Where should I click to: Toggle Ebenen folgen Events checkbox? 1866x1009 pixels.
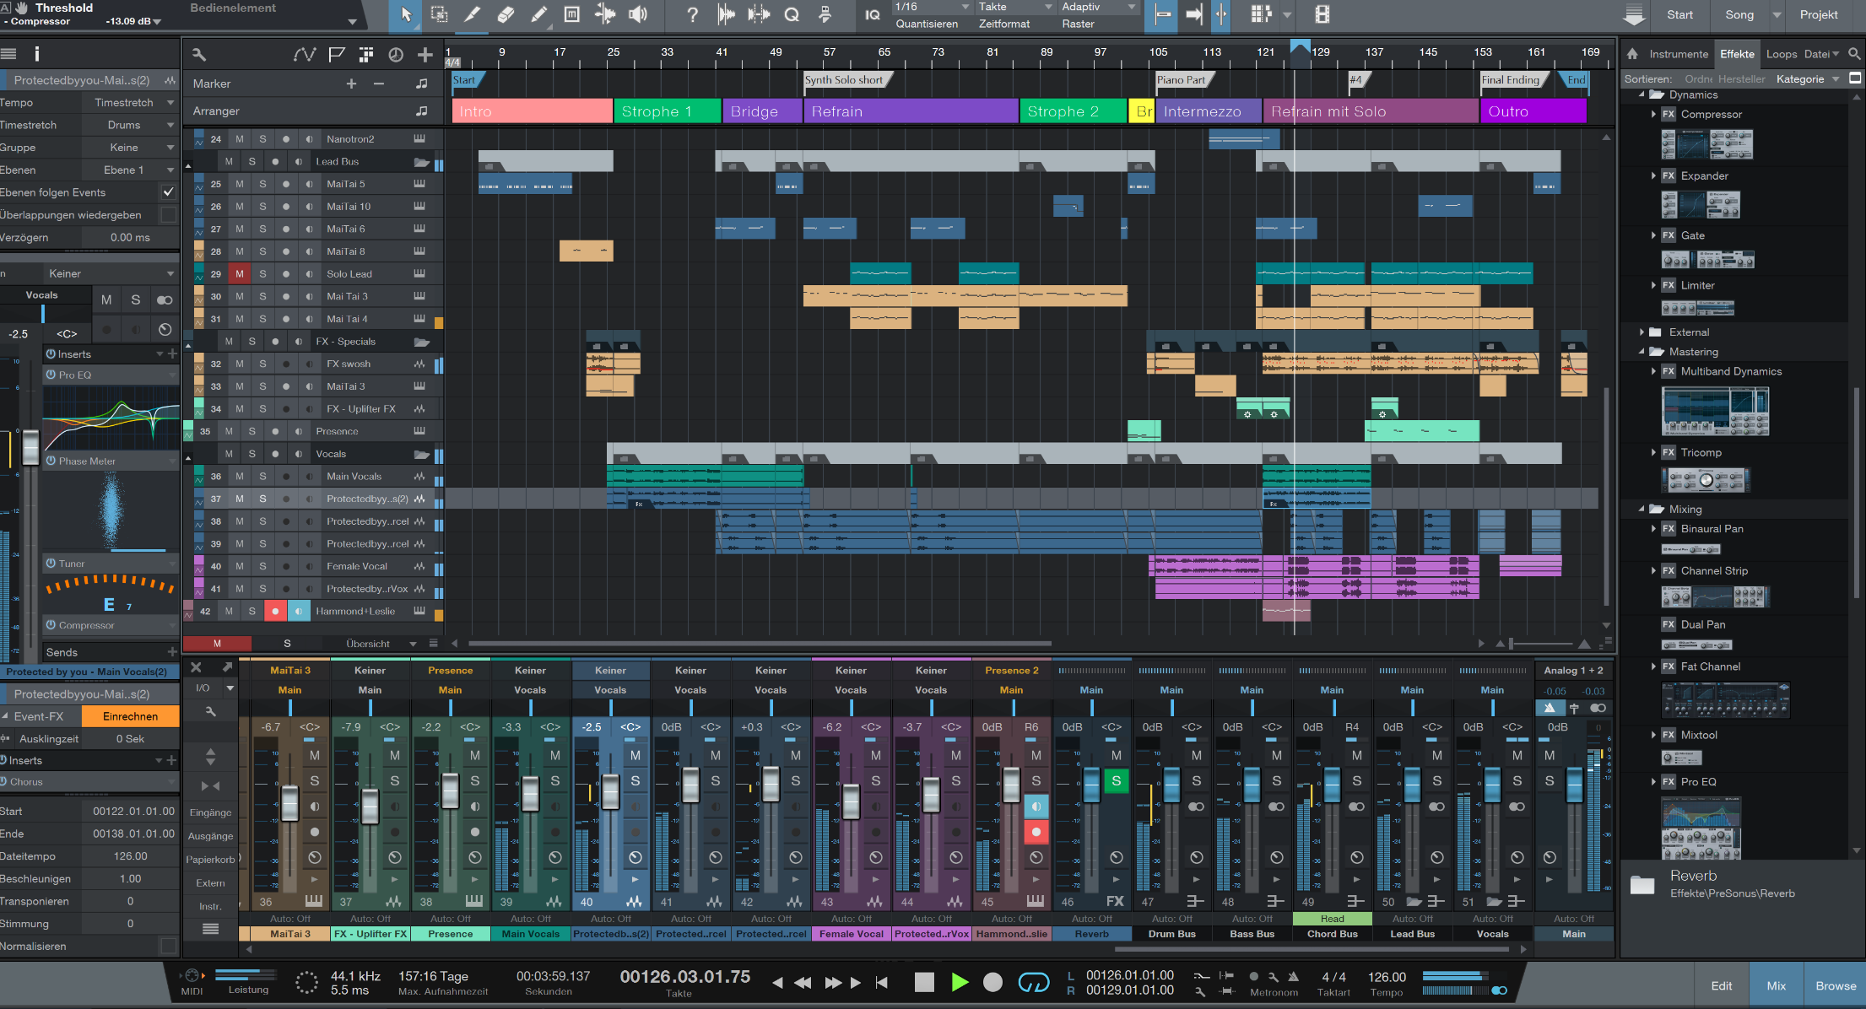(169, 192)
